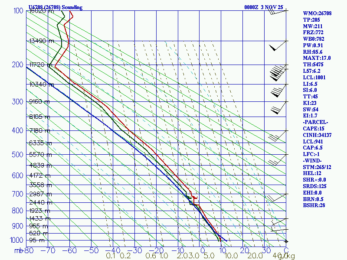The height and width of the screenshot is (260, 347).
Task: Click the 1433 m height label
Action: point(40,218)
